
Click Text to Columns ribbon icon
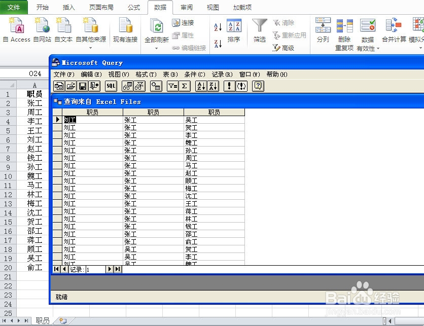(323, 30)
